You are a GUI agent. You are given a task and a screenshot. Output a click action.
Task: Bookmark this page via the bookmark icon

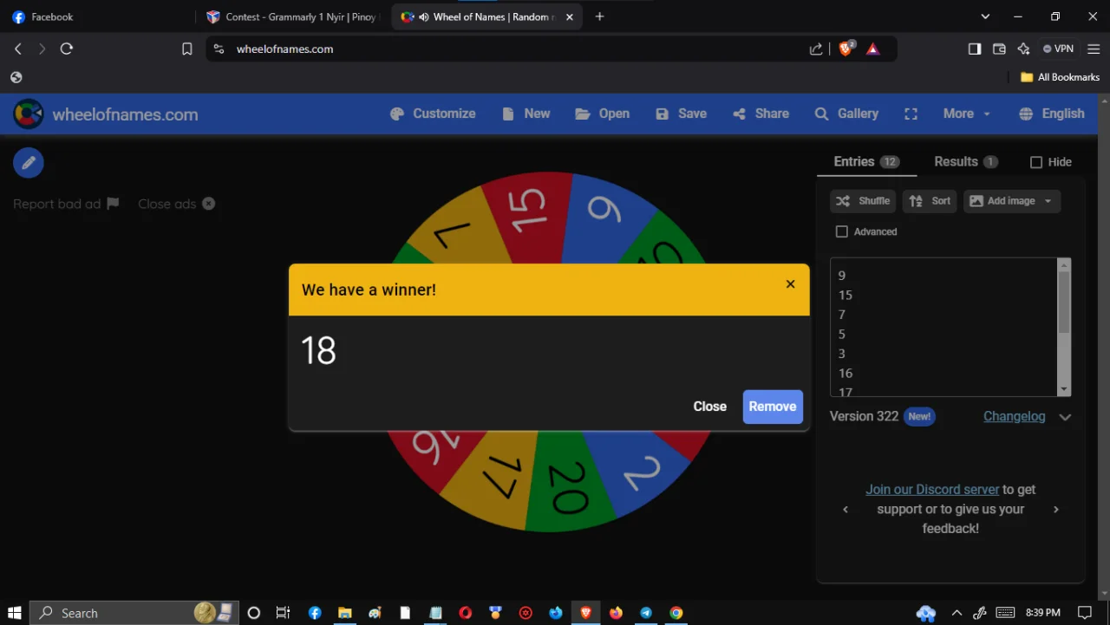[186, 49]
